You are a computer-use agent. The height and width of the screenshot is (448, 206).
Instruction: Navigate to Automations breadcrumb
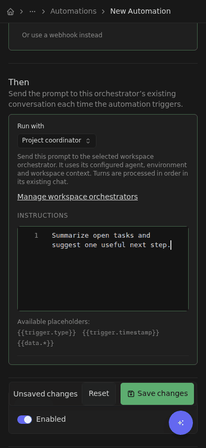tap(73, 12)
